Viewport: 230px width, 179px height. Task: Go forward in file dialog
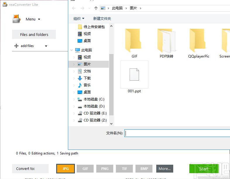click(x=83, y=8)
